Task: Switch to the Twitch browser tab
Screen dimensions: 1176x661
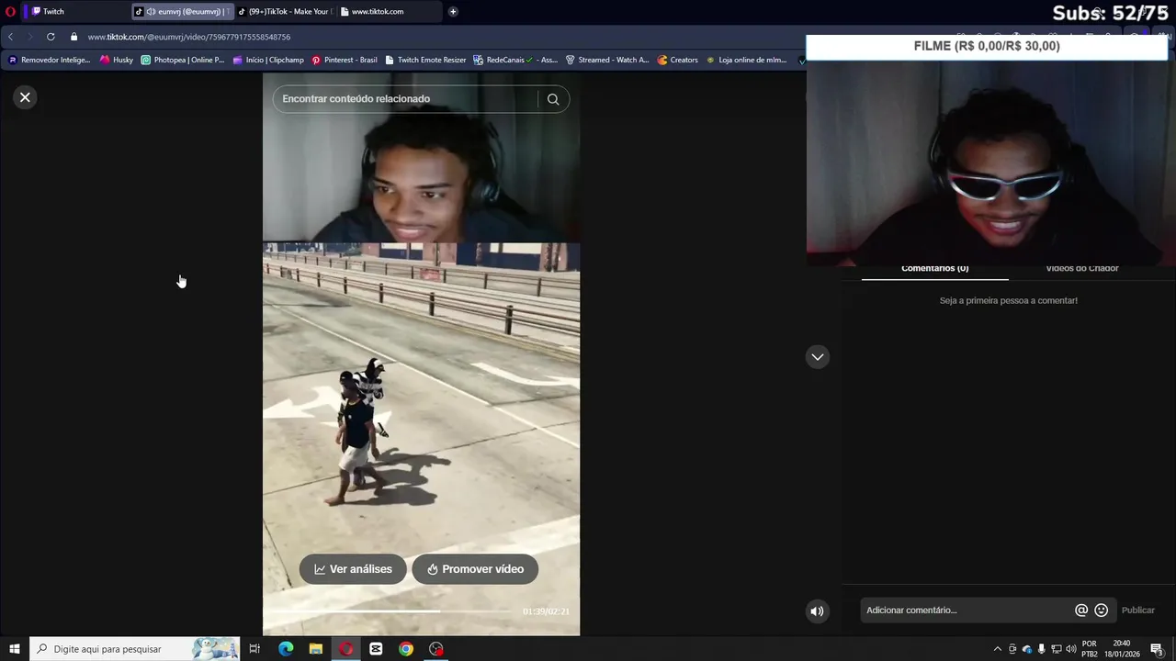Action: pos(75,12)
